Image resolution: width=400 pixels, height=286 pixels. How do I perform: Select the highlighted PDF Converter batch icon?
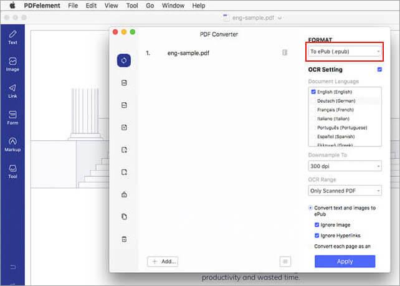click(x=124, y=60)
